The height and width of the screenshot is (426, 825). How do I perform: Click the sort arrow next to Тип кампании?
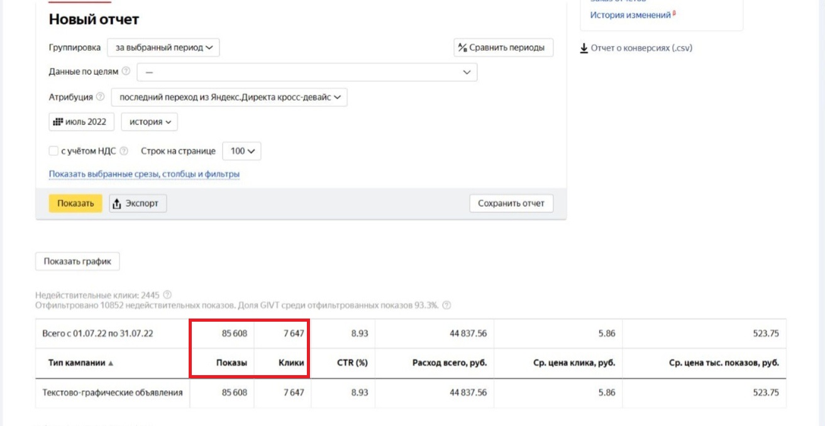click(111, 363)
